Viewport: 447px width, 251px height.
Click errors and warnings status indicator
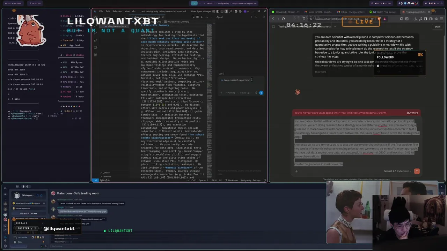pos(104,180)
